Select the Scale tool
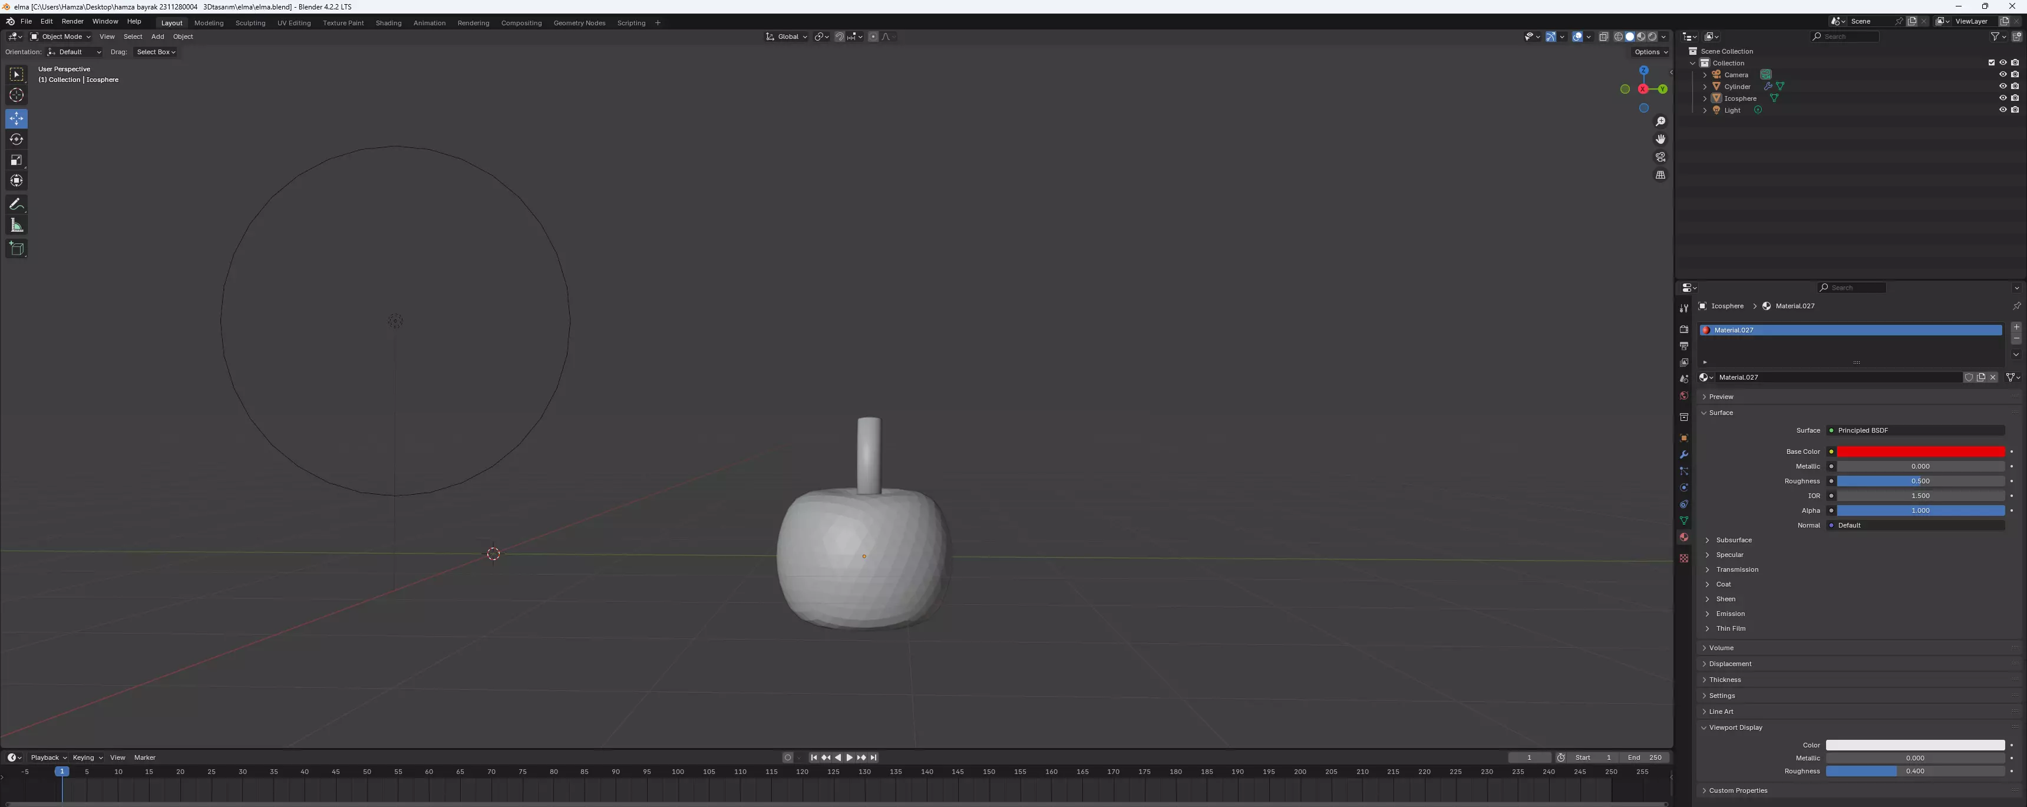Screen dimensions: 2027x807 (16, 160)
